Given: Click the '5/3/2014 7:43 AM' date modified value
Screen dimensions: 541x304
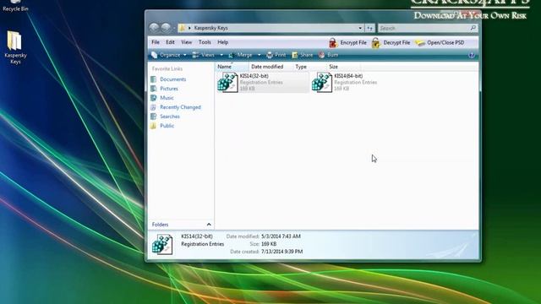Looking at the screenshot, I should [281, 236].
